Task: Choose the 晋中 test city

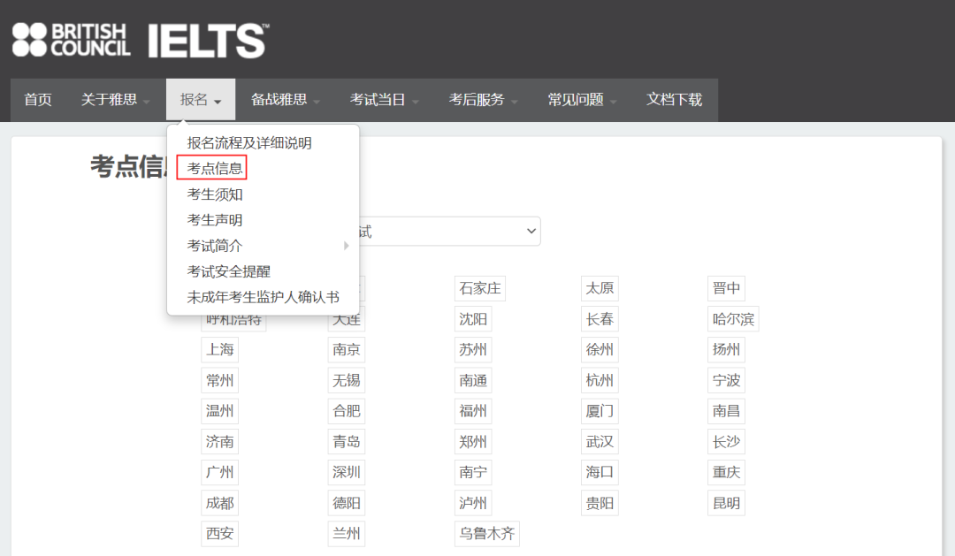Action: 726,288
